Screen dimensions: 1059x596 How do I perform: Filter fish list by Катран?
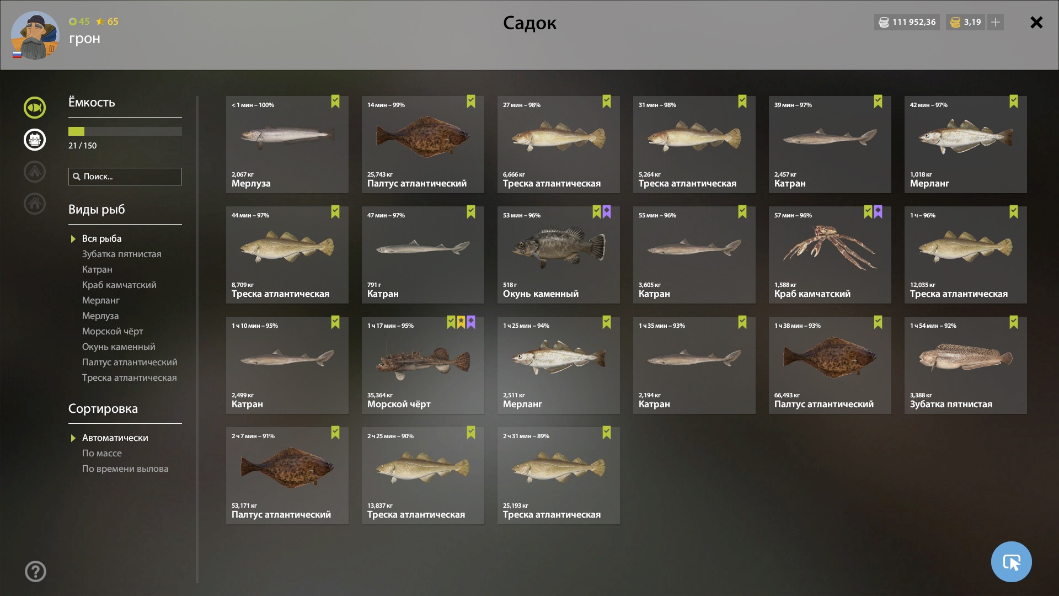(x=97, y=269)
